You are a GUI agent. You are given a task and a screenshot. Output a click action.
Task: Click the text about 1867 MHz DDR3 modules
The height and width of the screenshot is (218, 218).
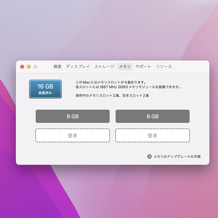pyautogui.click(x=128, y=87)
